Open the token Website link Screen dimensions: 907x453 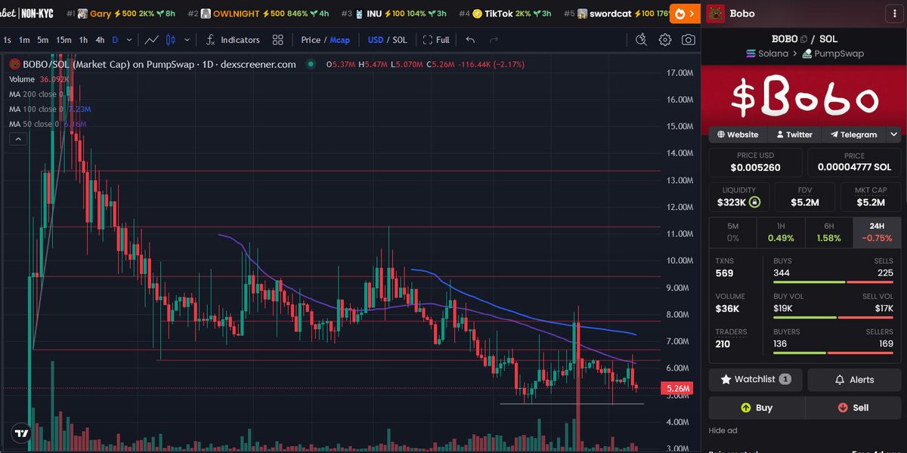click(x=738, y=134)
